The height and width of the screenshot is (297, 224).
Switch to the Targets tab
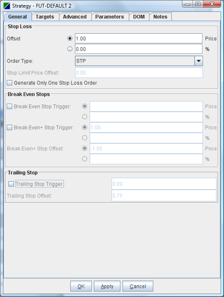point(45,17)
